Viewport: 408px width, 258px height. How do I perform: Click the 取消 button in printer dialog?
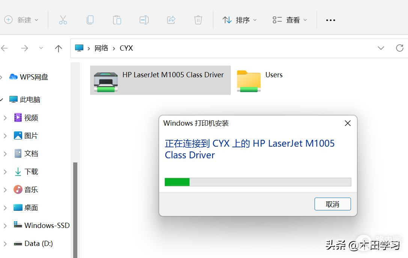pyautogui.click(x=333, y=204)
